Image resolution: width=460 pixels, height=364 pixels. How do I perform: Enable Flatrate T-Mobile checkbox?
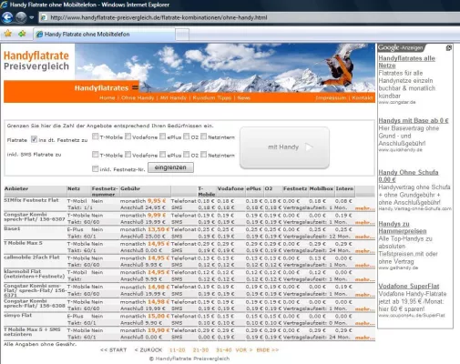tap(96, 136)
